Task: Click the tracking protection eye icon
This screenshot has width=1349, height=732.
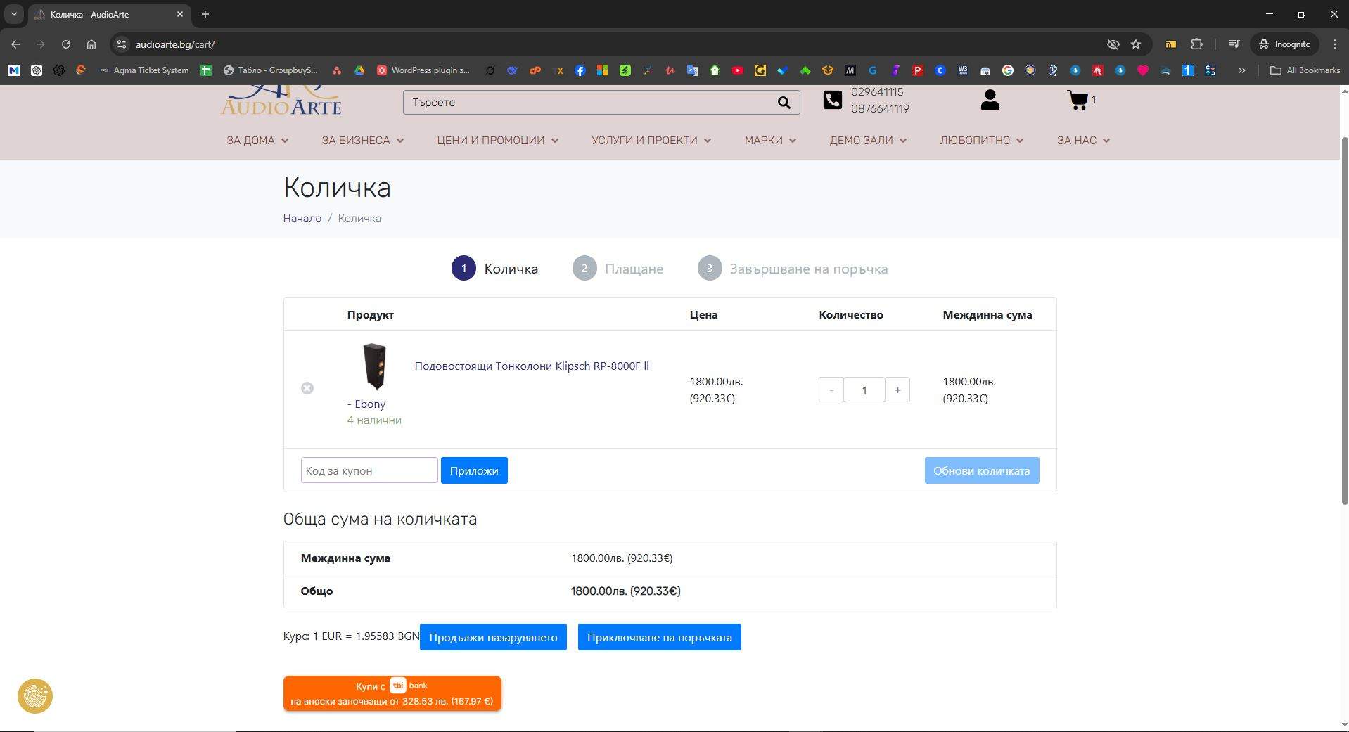Action: tap(1113, 44)
